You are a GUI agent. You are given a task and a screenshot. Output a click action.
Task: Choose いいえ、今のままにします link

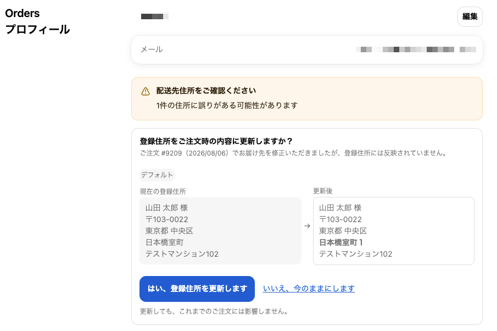click(309, 289)
